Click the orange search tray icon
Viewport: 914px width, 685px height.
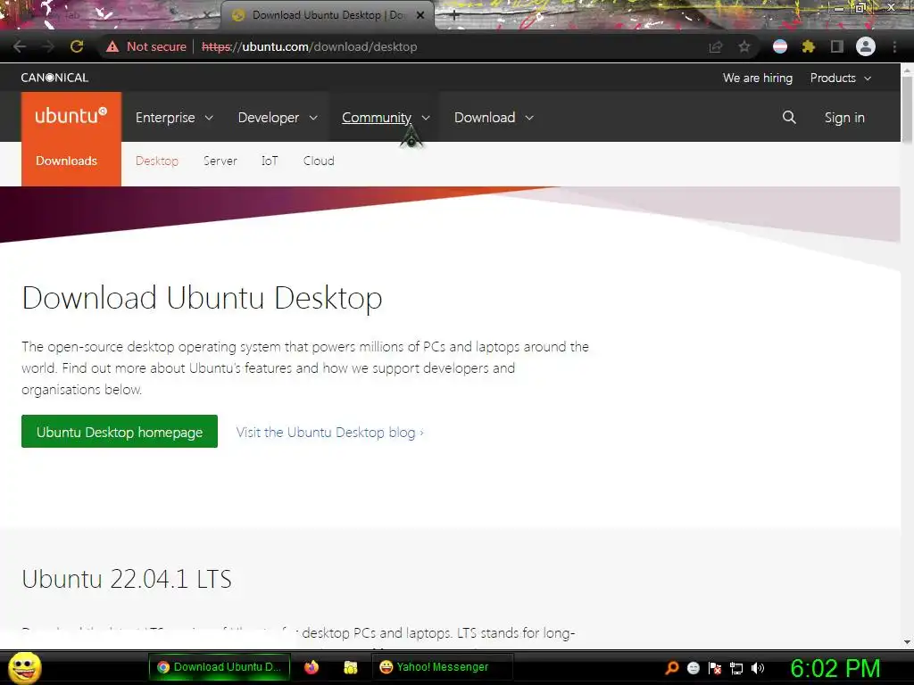672,667
